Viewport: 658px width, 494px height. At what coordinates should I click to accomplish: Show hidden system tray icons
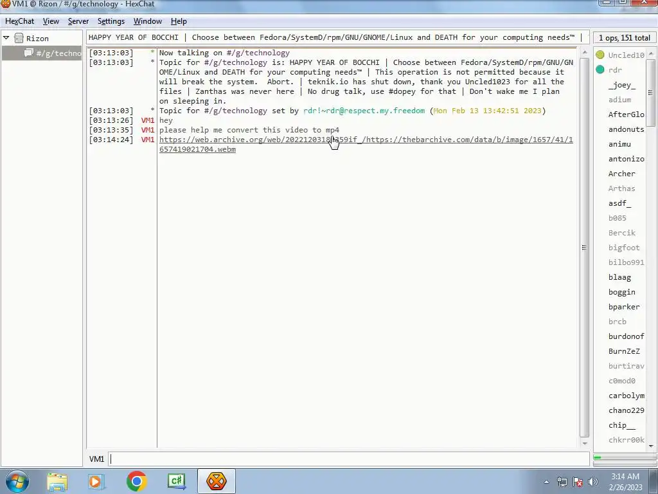pos(546,482)
